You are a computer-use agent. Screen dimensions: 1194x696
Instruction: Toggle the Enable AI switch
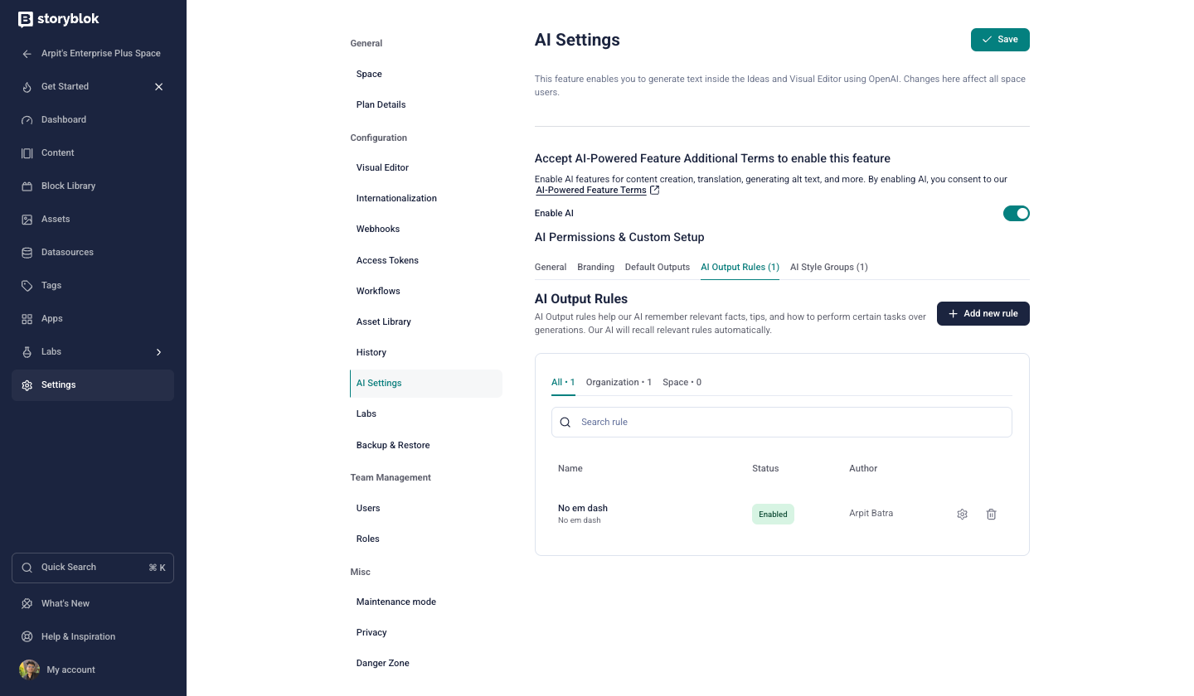tap(1017, 213)
